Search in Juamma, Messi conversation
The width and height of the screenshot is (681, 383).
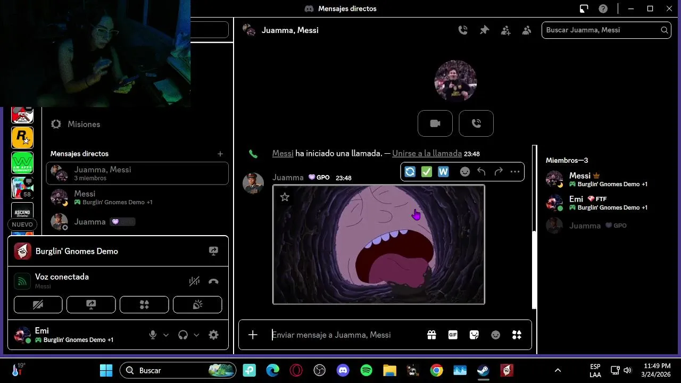[606, 30]
